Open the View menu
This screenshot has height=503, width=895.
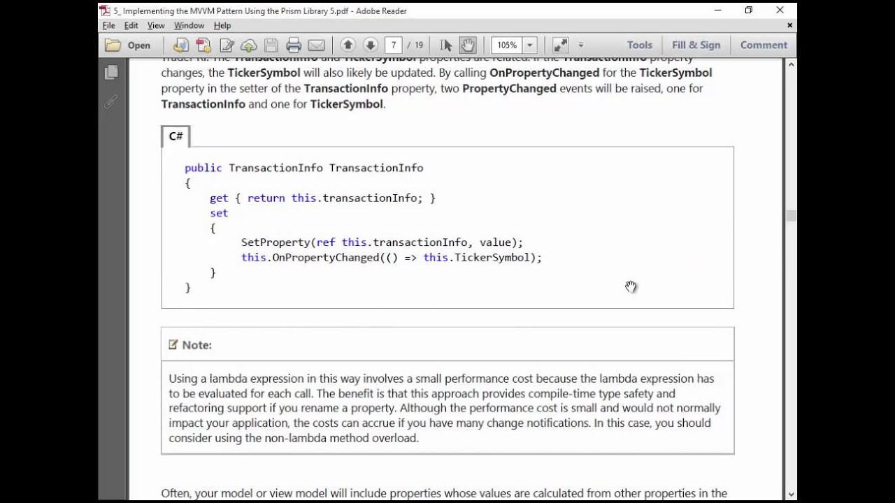[x=156, y=25]
